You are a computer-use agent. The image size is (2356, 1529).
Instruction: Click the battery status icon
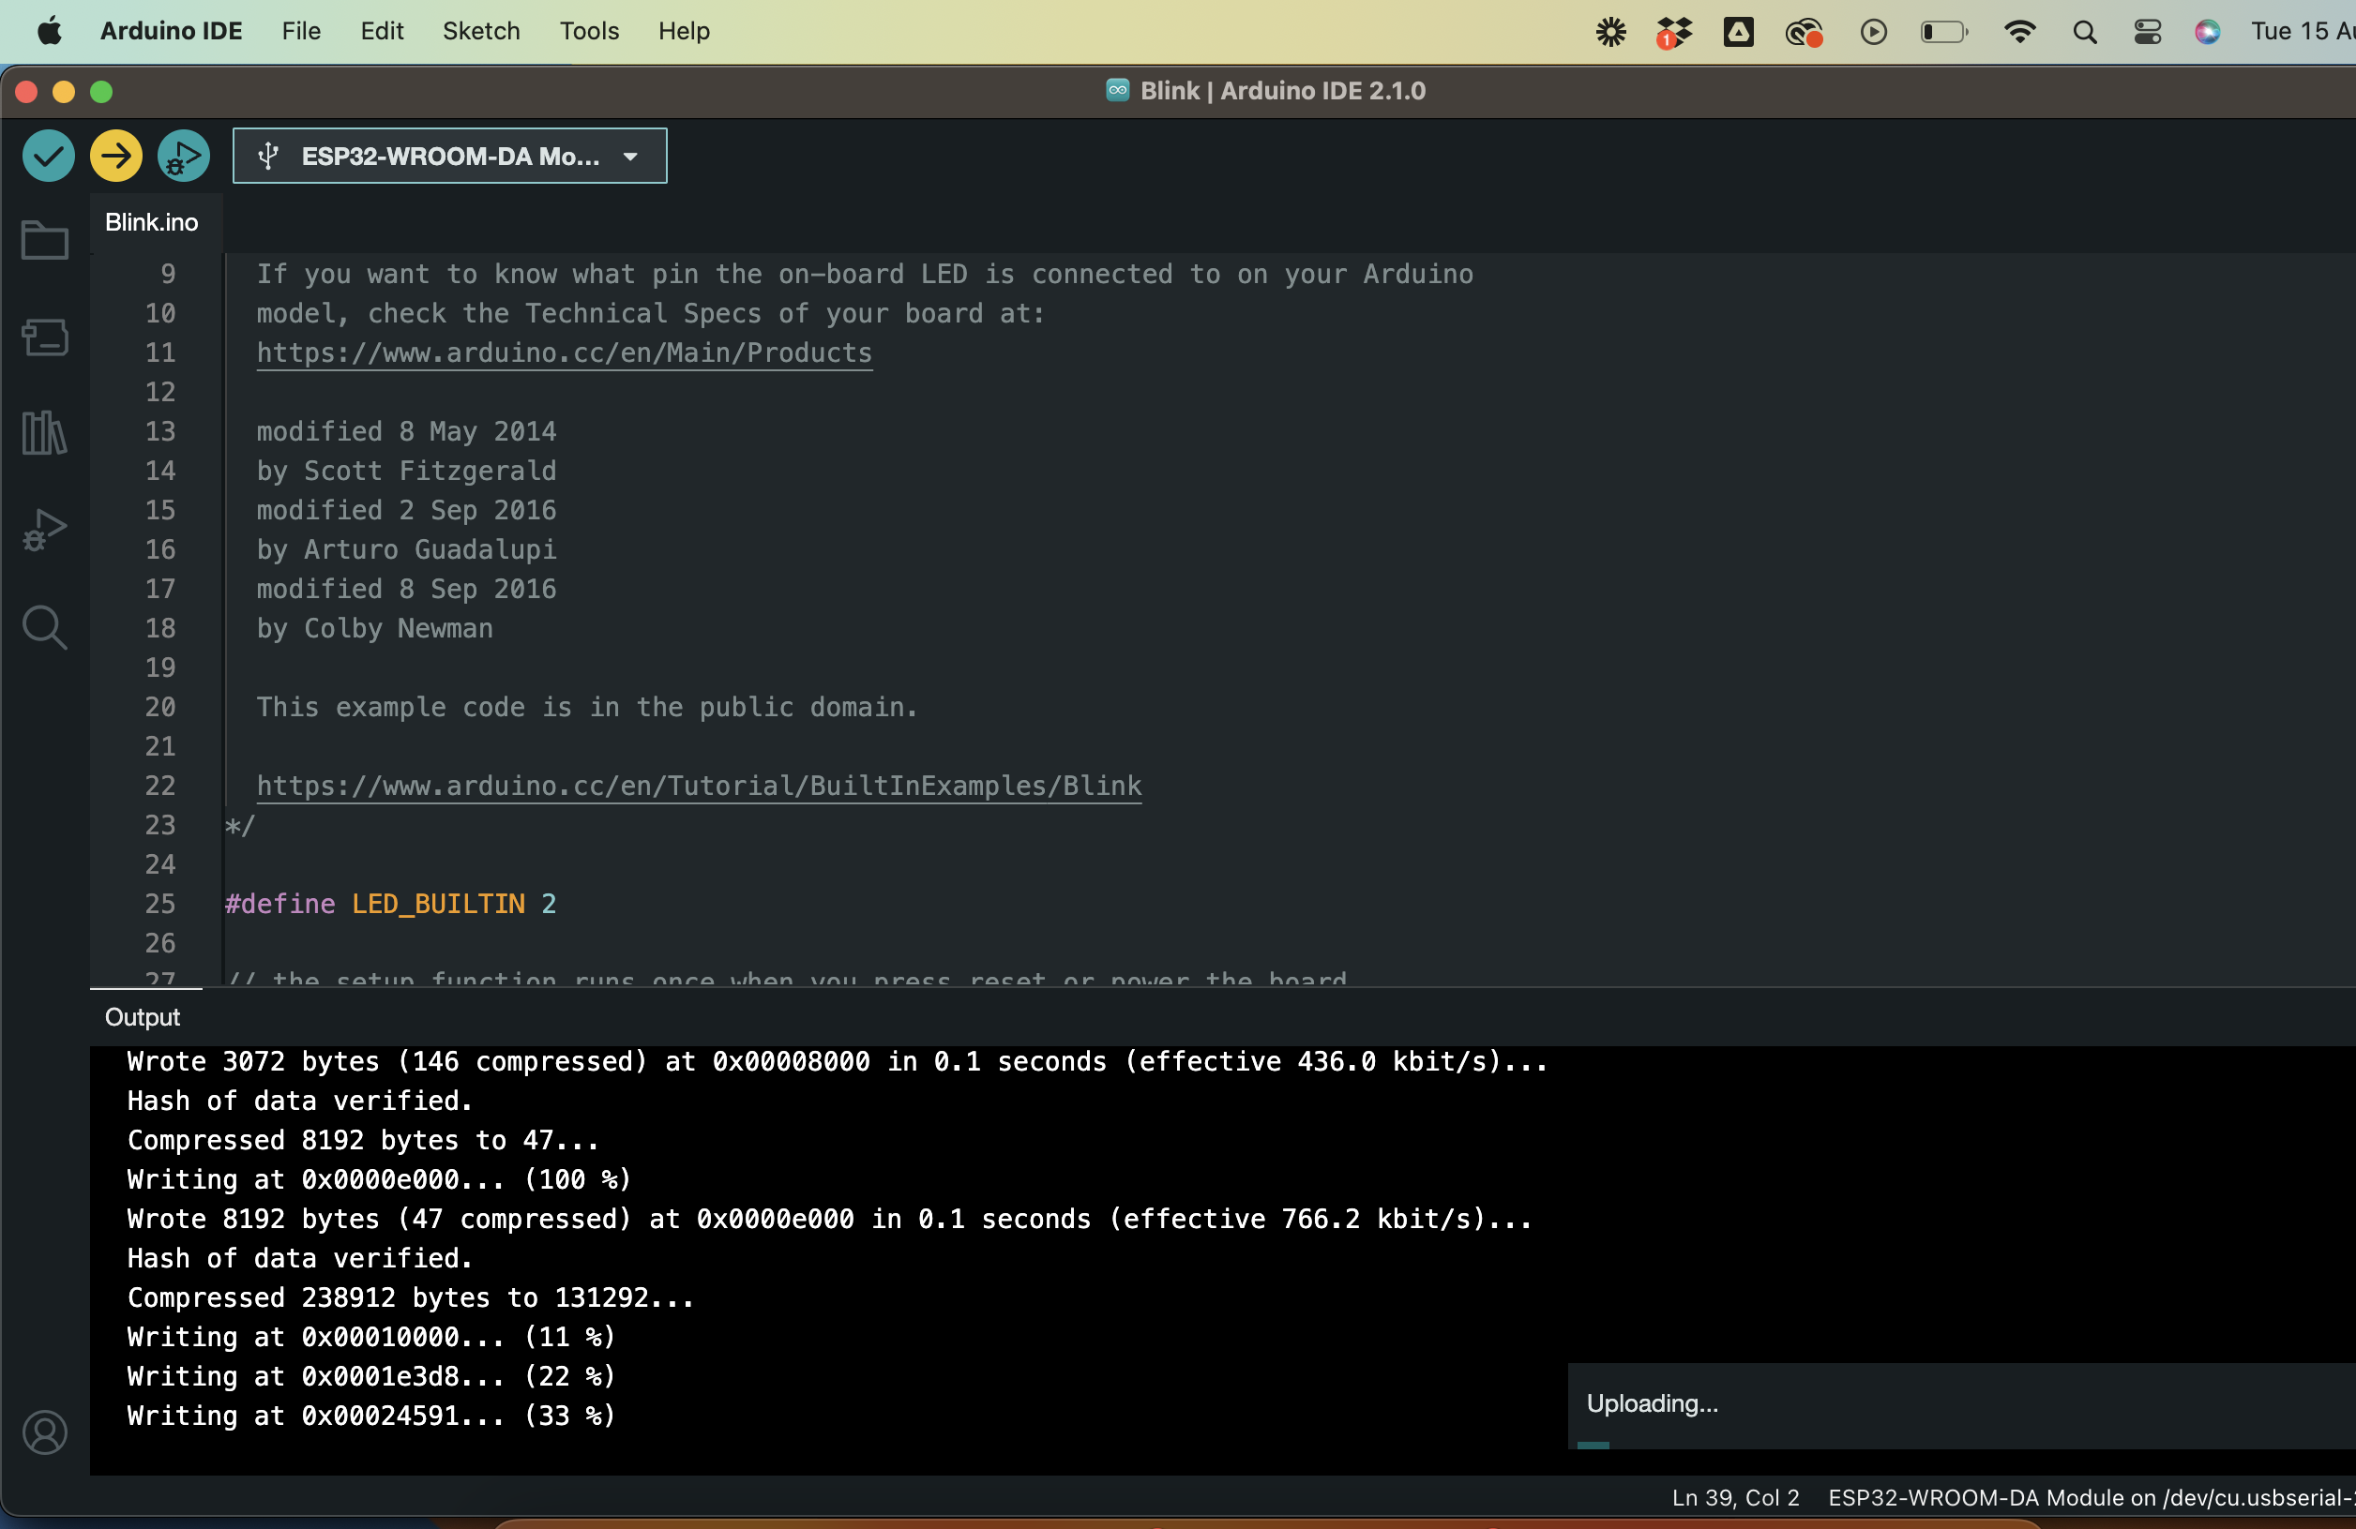pos(1943,32)
